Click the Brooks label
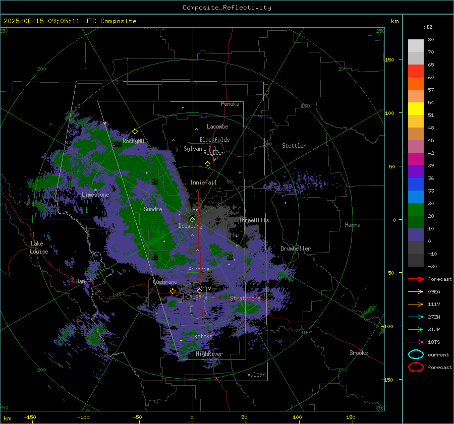Screen dimensions: 454x424 click(x=359, y=352)
